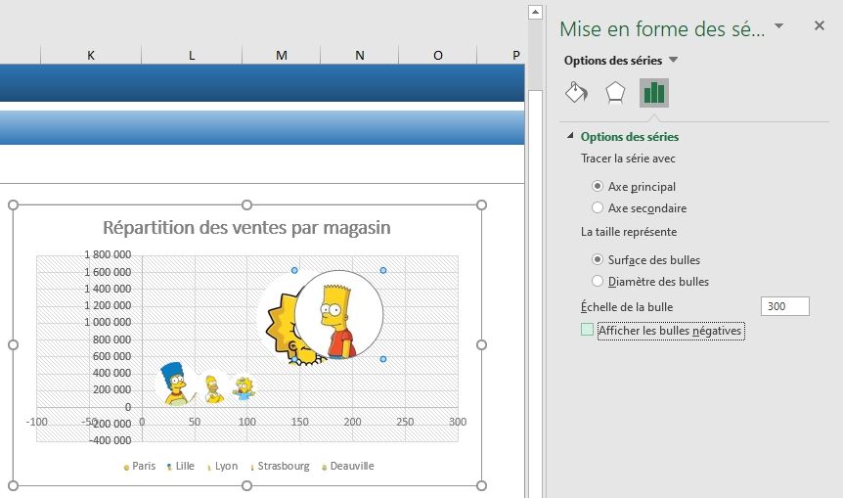Click the top-left chart resize handle
The height and width of the screenshot is (498, 843).
14,204
